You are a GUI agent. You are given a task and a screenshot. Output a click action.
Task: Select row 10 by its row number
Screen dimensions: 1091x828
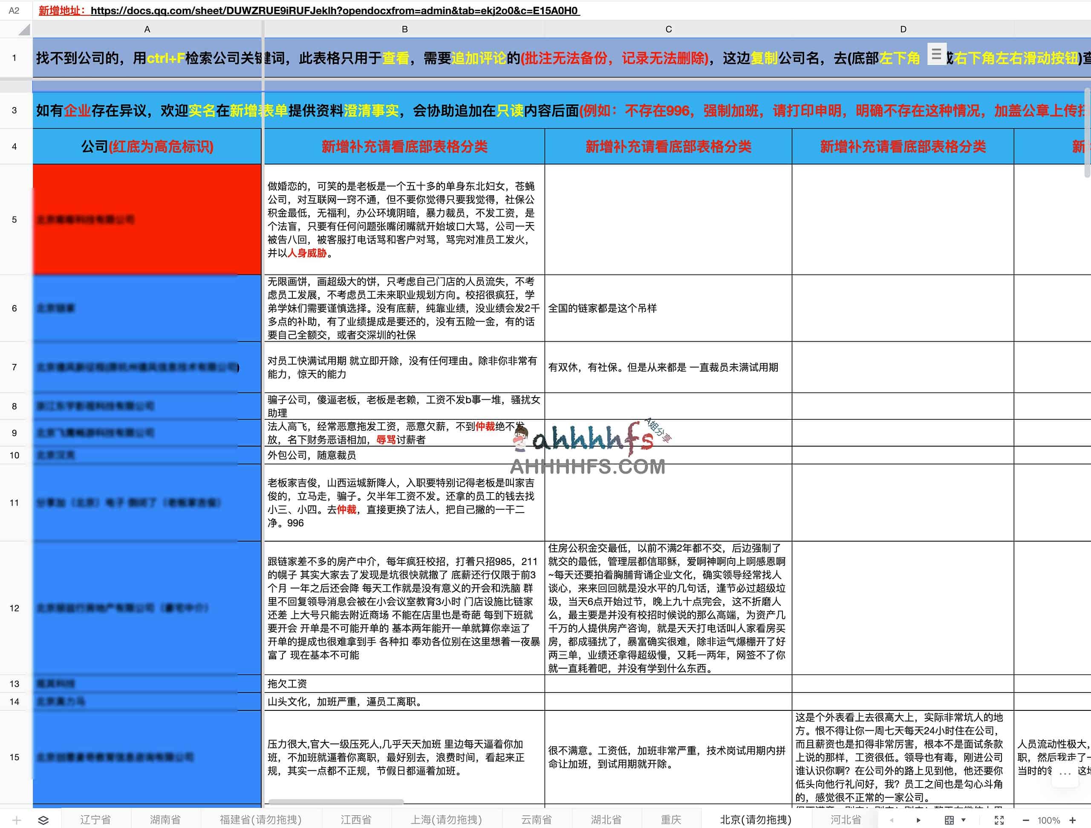[14, 455]
